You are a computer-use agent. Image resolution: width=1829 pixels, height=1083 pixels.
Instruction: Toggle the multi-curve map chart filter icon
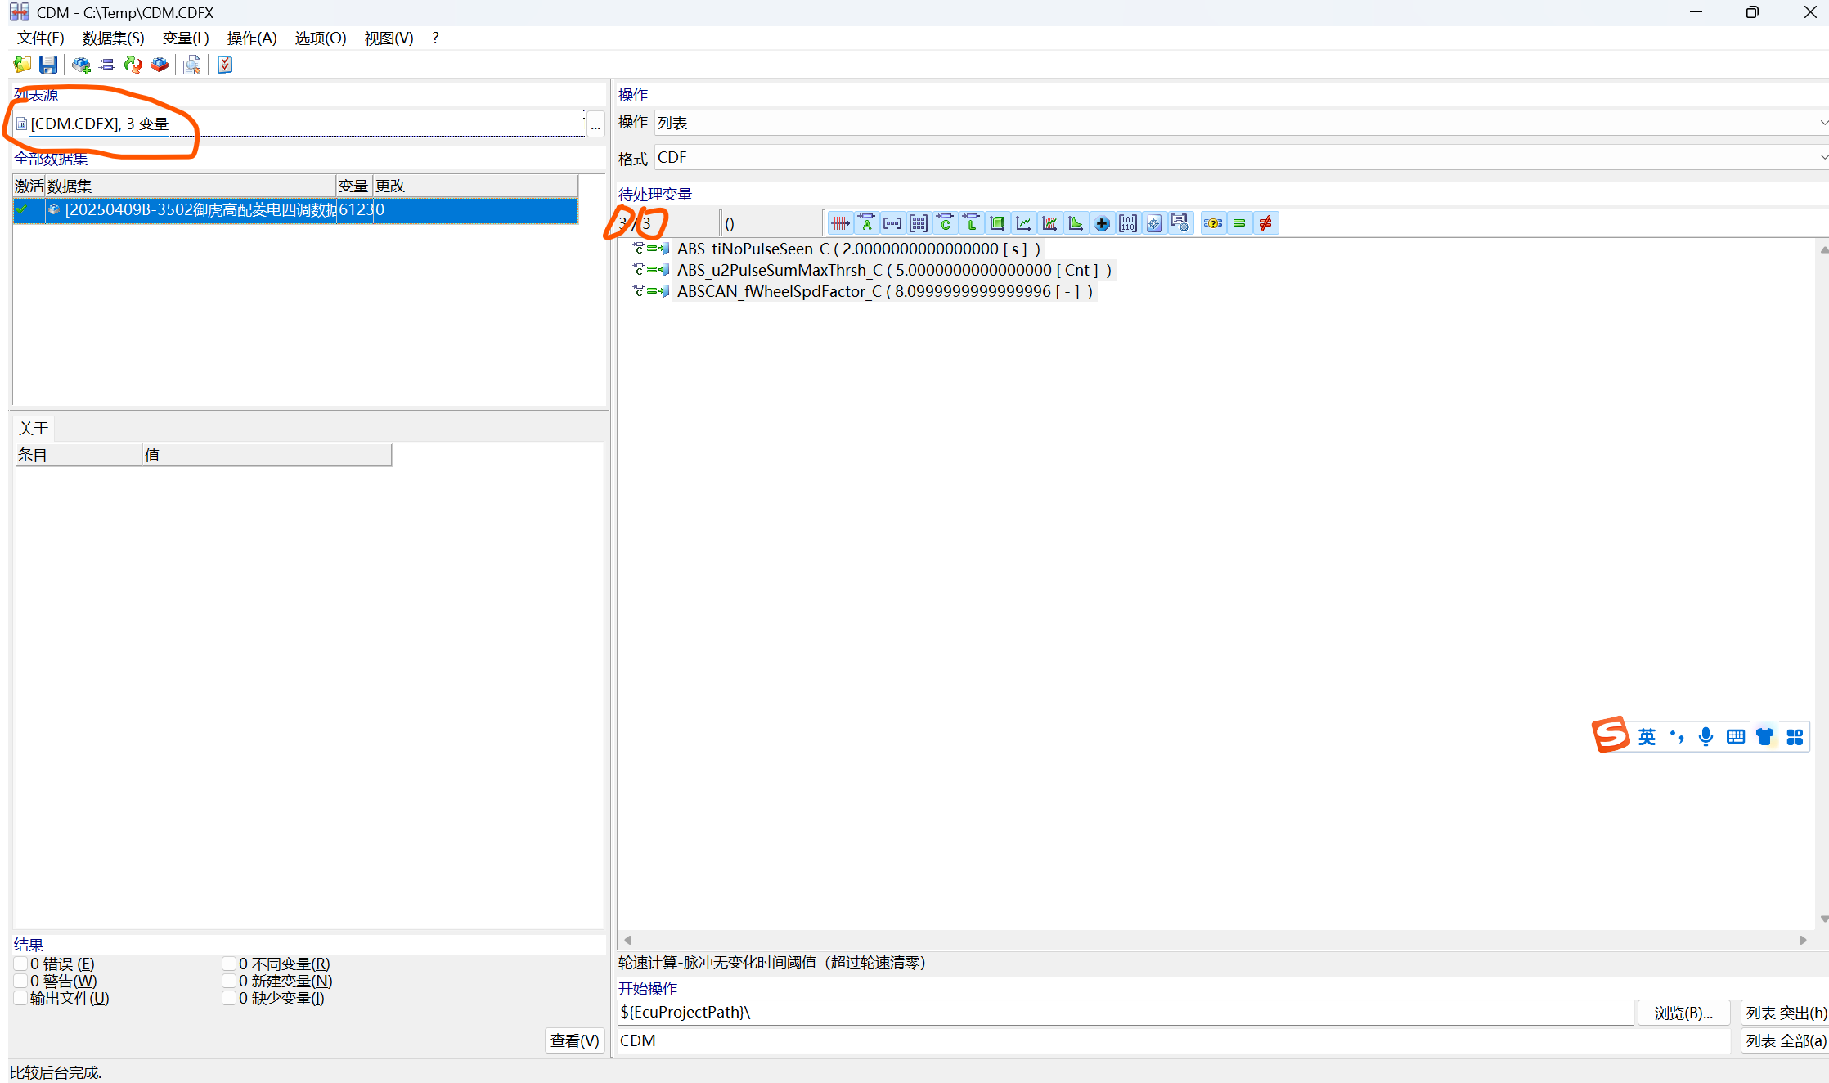tap(1049, 223)
